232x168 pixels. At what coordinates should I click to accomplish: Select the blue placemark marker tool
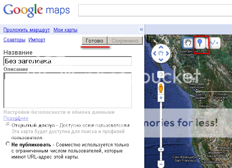[200, 43]
